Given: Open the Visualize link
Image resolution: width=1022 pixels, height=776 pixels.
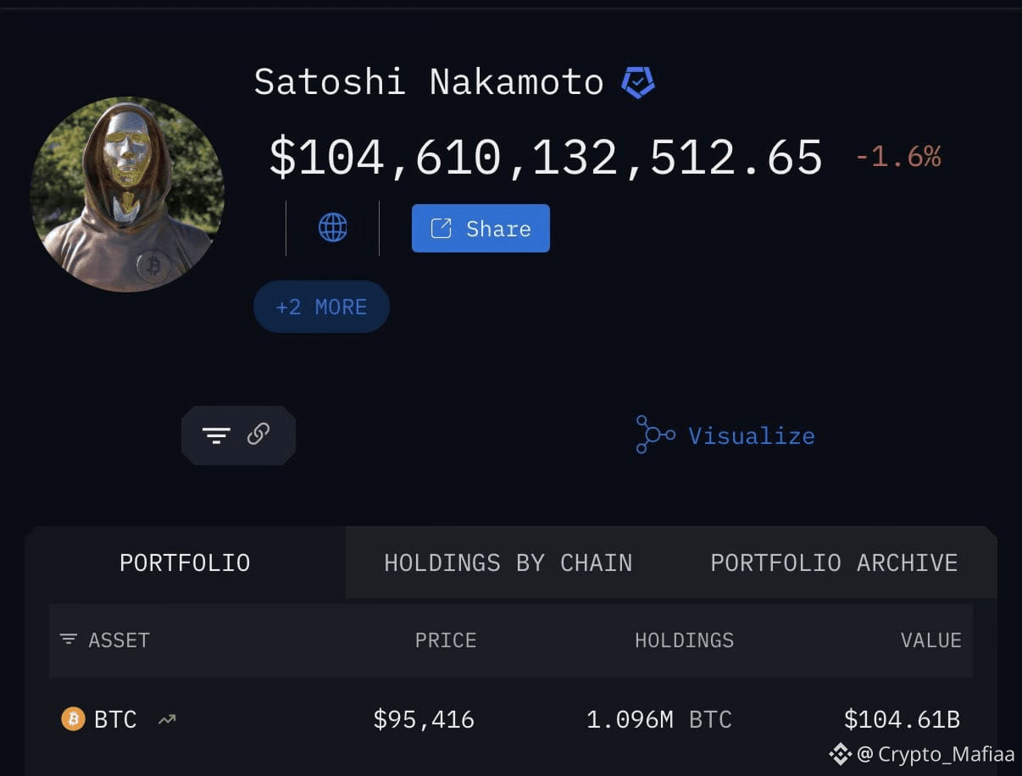Looking at the screenshot, I should (752, 435).
